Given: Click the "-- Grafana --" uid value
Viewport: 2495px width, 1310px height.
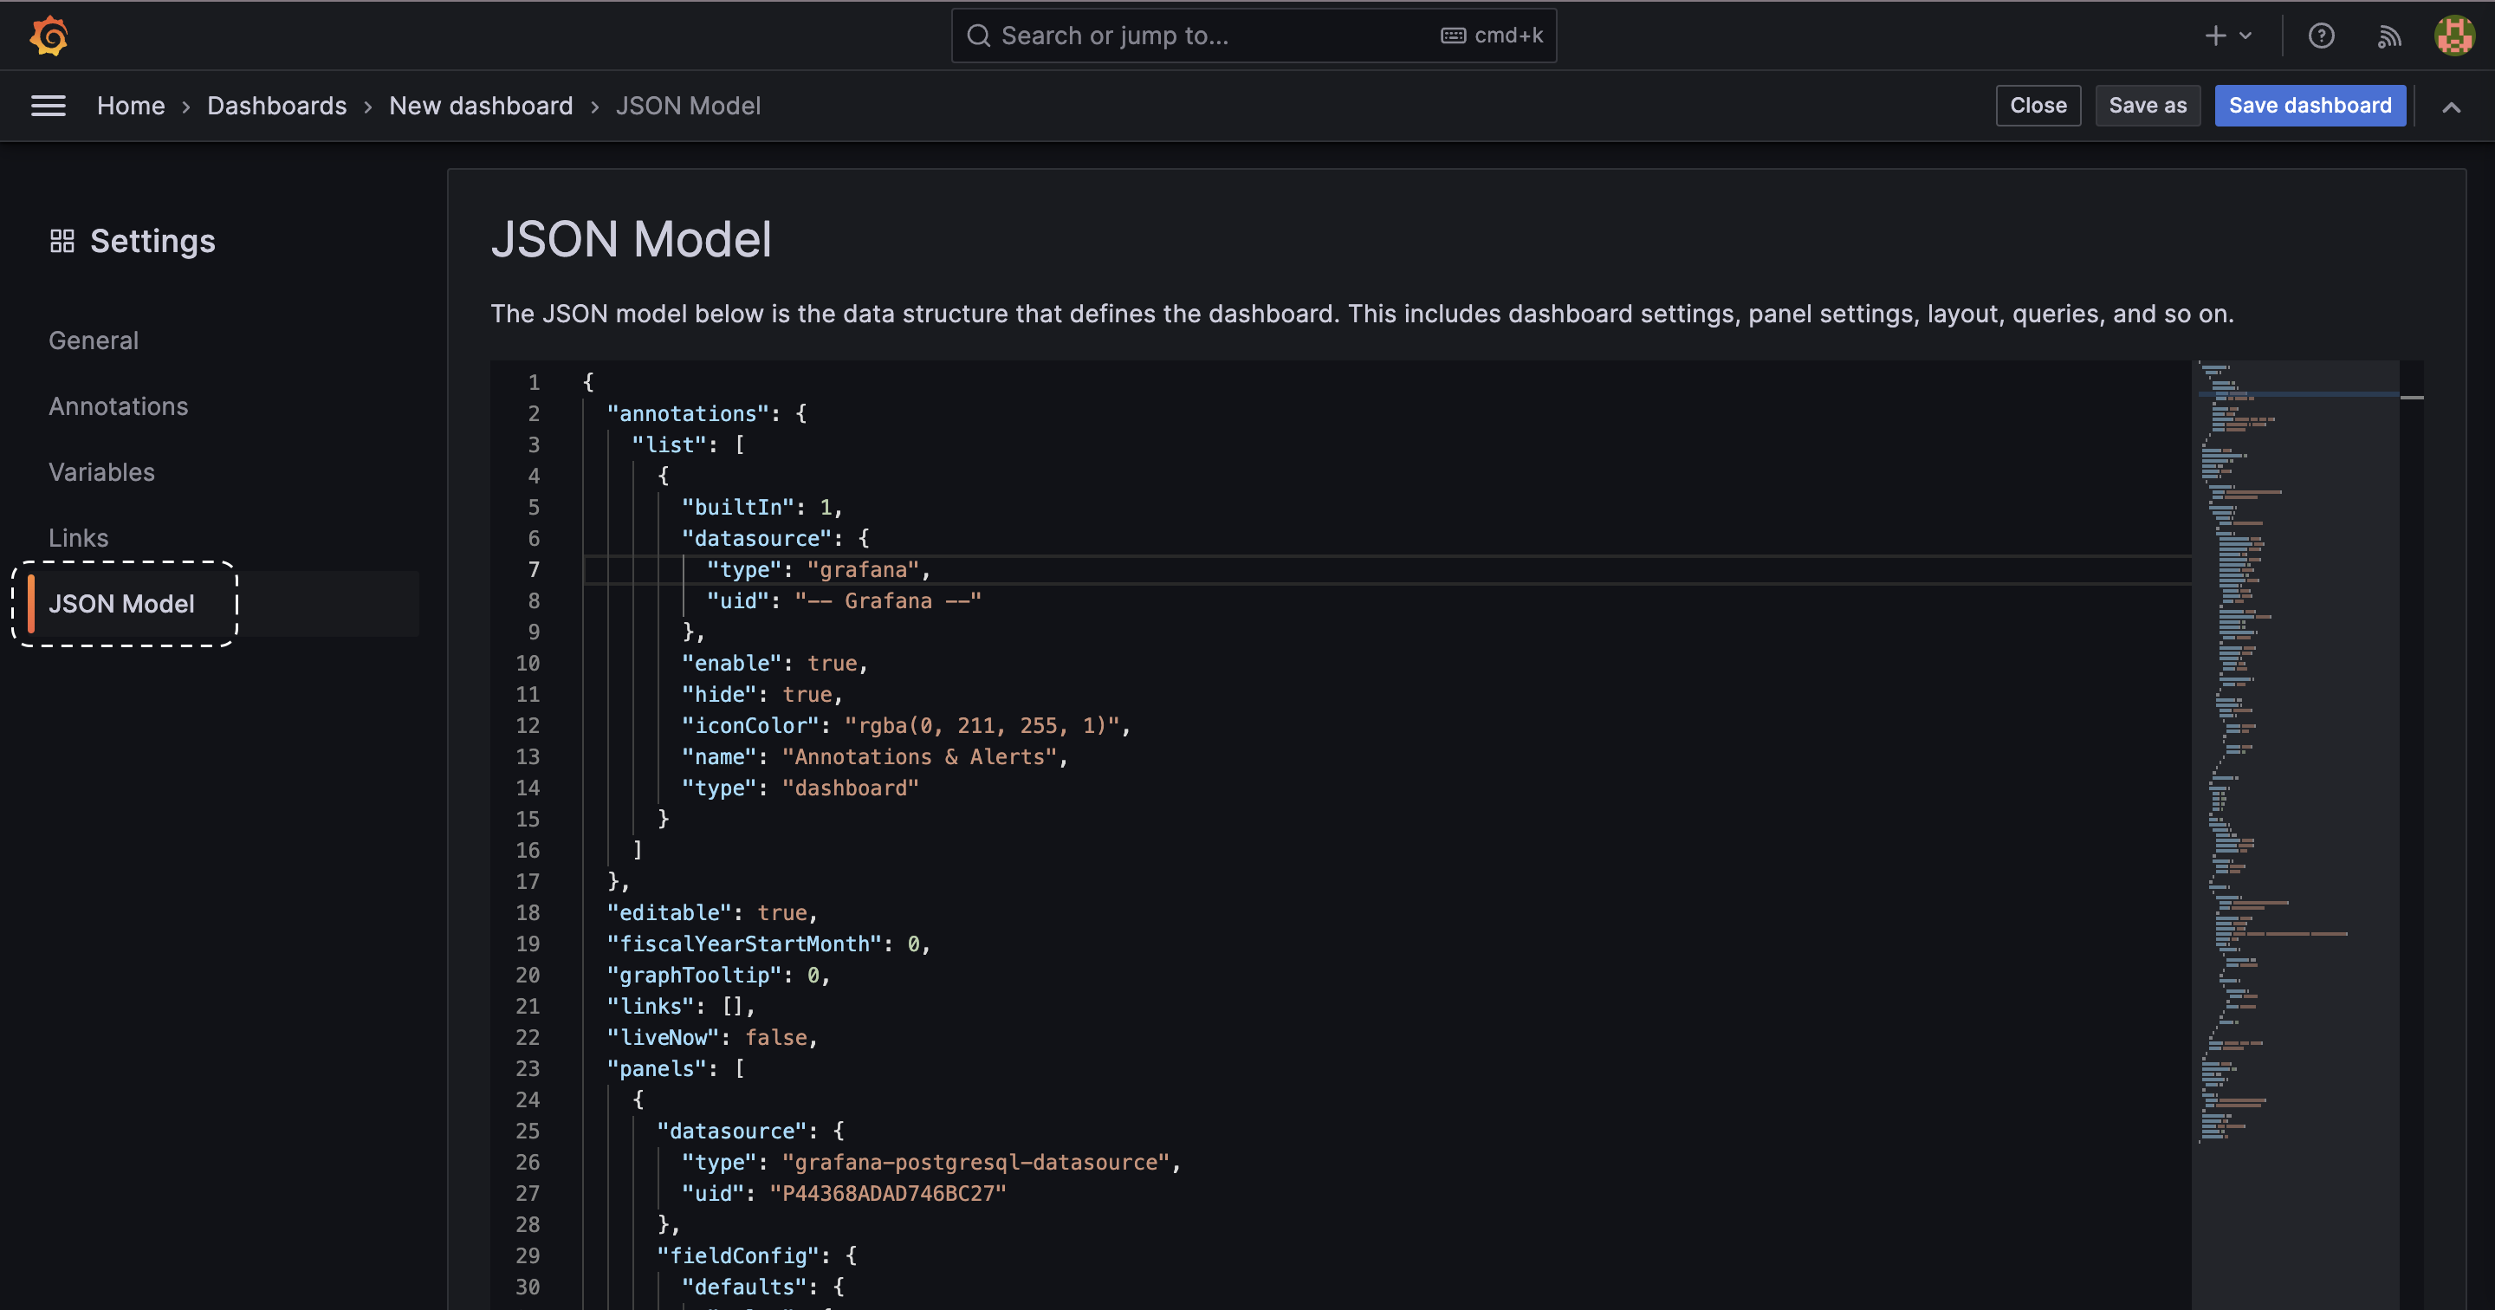Looking at the screenshot, I should (888, 600).
